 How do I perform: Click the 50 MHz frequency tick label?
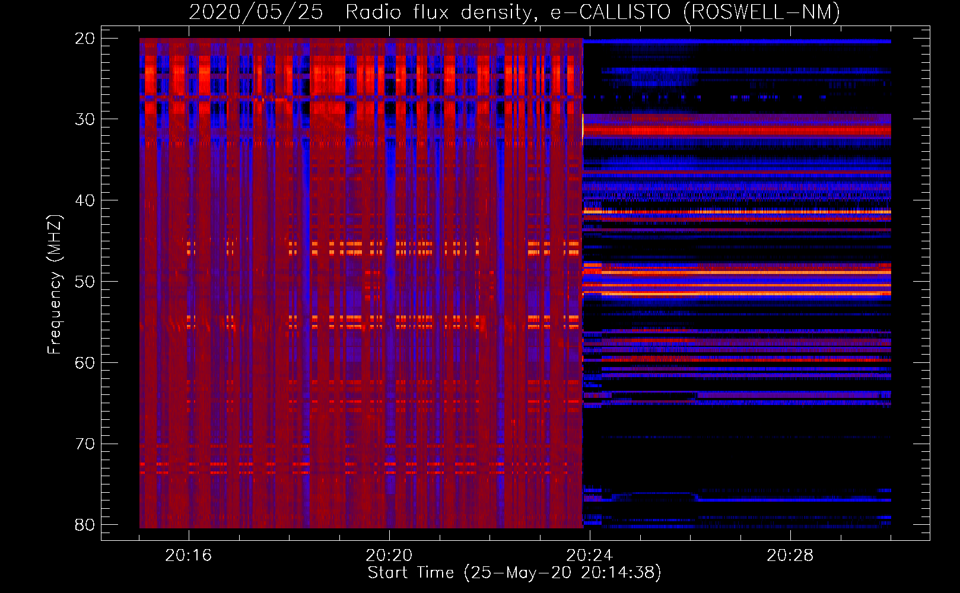point(85,282)
